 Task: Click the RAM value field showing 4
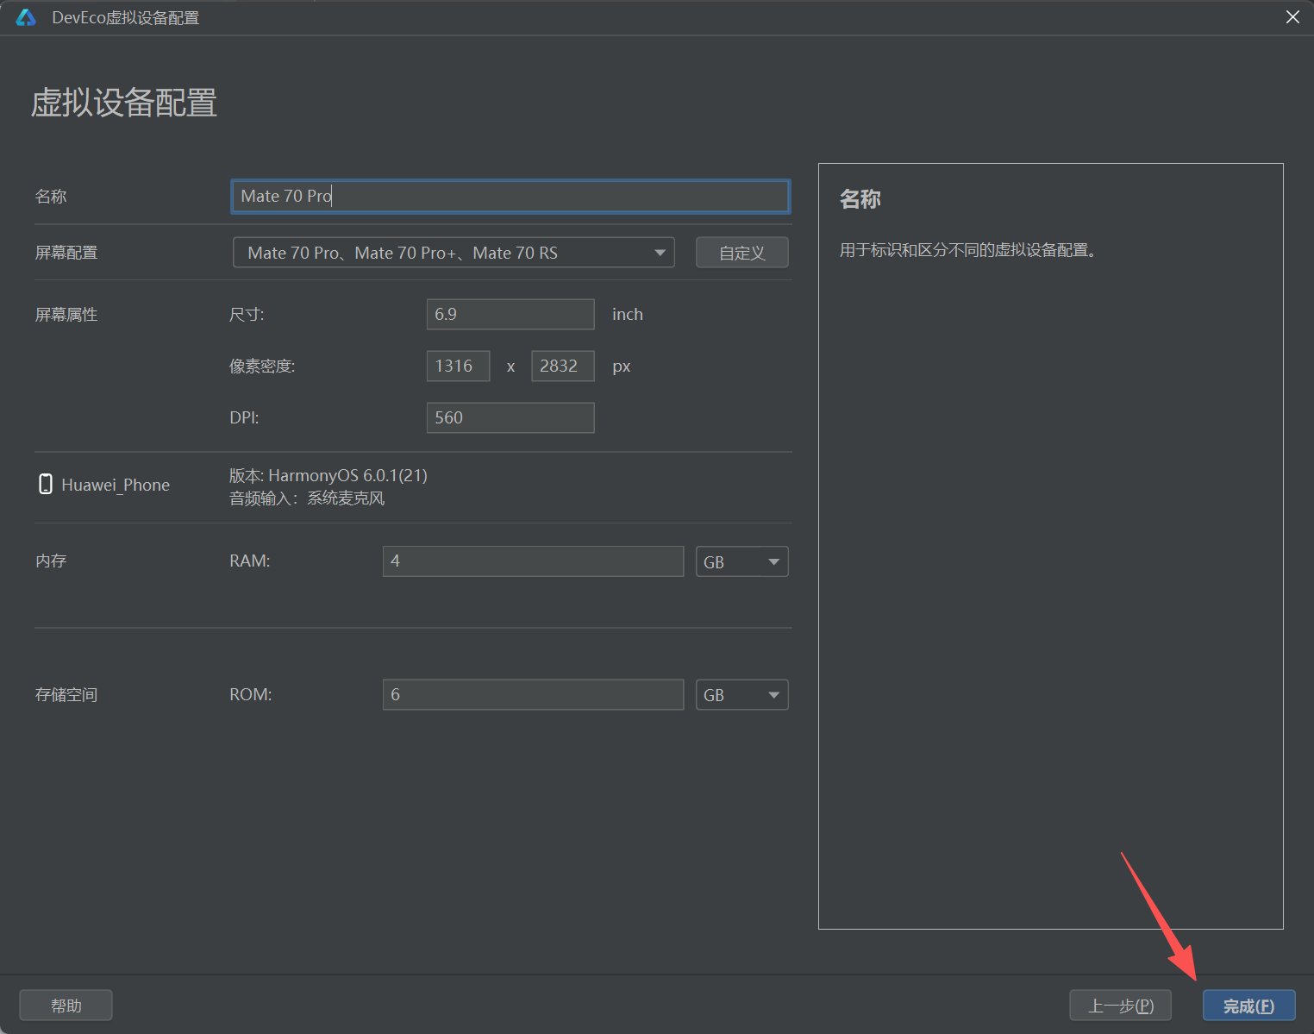pyautogui.click(x=533, y=561)
